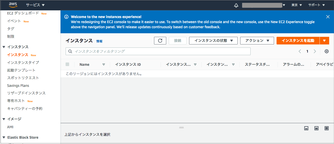Open the 東京 region dropdown

(297, 5)
